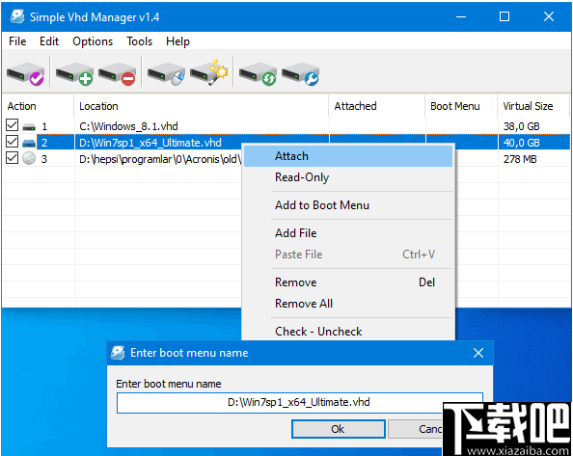Click the drive toolbar icon with the clock badge

pyautogui.click(x=166, y=74)
